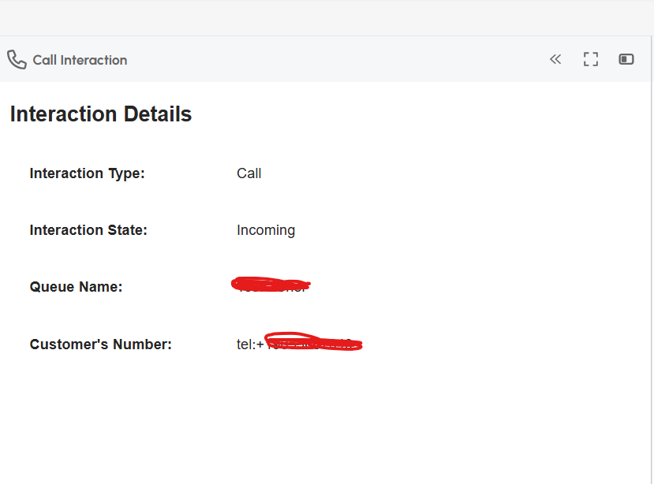Viewport: 654px width, 484px height.
Task: Collapse the panel with double chevron
Action: (x=555, y=59)
